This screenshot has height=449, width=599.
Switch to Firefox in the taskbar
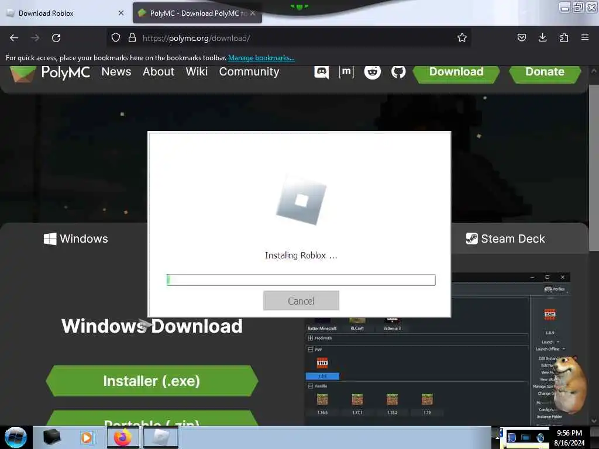pyautogui.click(x=123, y=437)
